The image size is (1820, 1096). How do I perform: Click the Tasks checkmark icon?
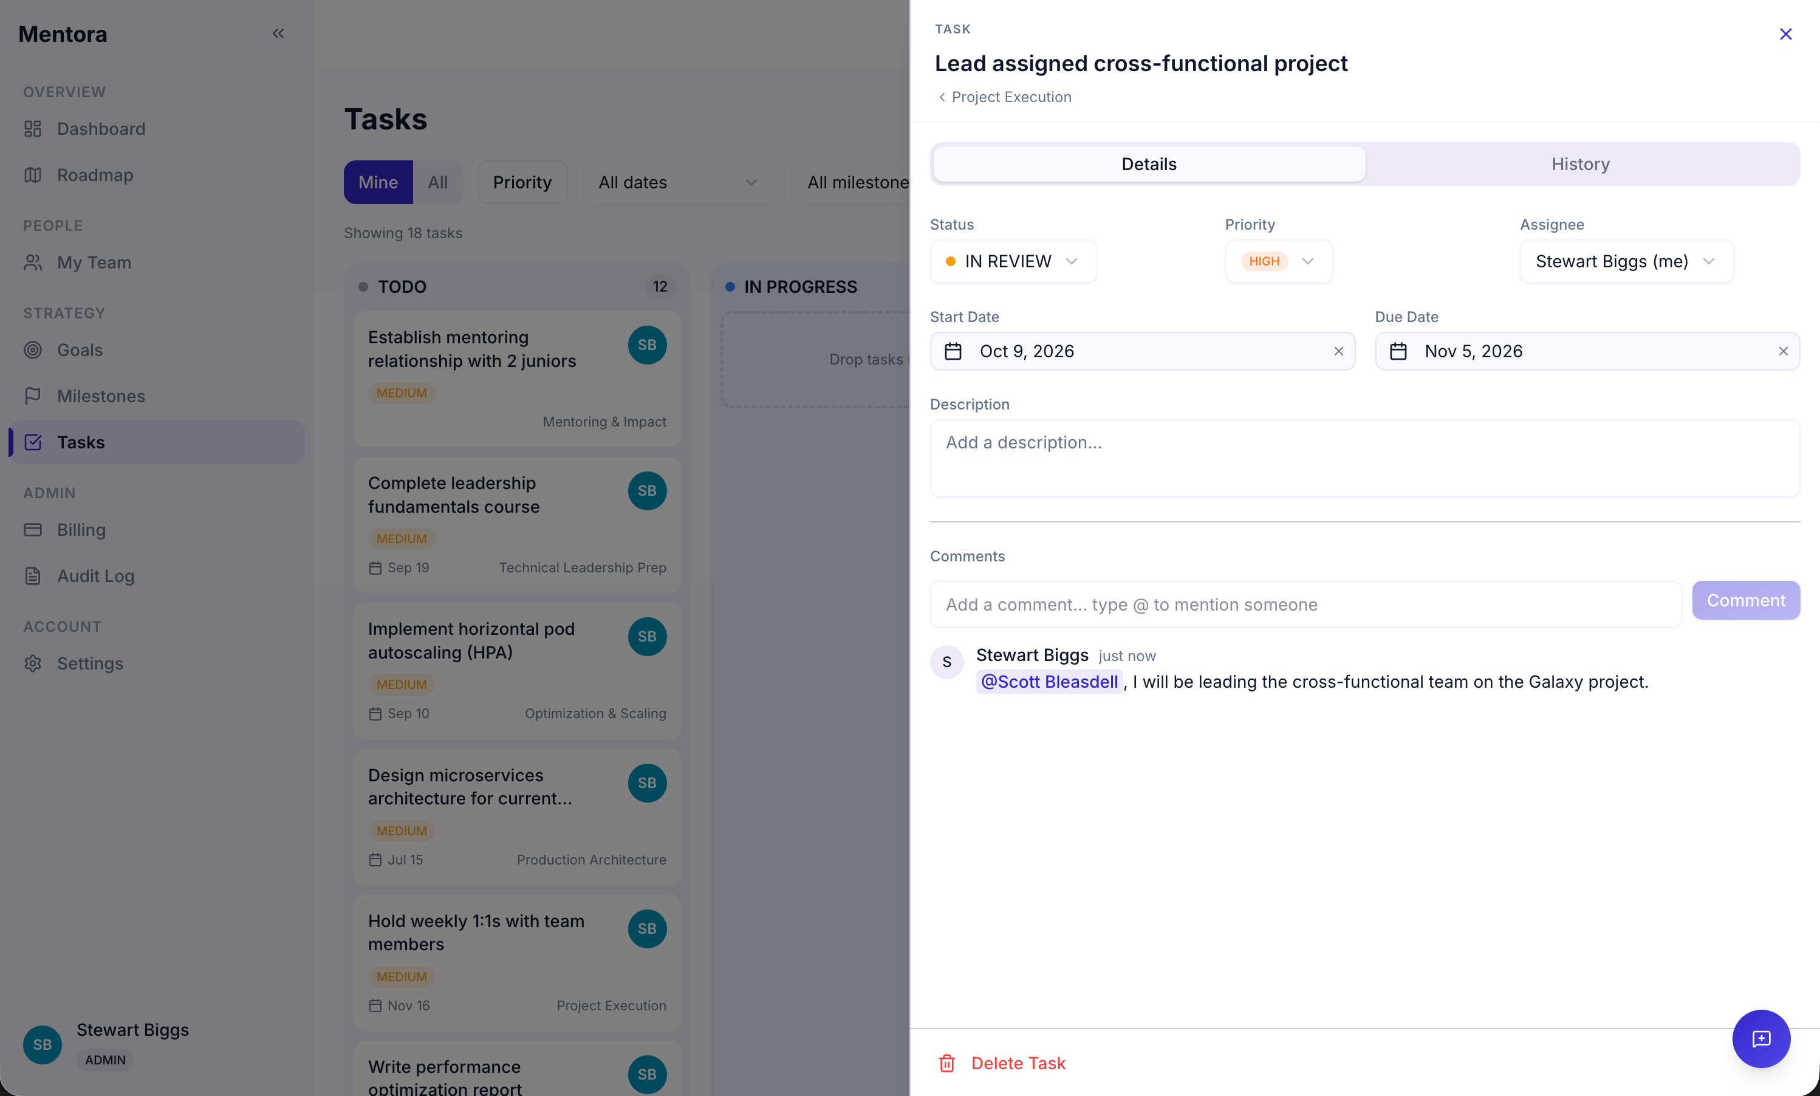(x=32, y=442)
